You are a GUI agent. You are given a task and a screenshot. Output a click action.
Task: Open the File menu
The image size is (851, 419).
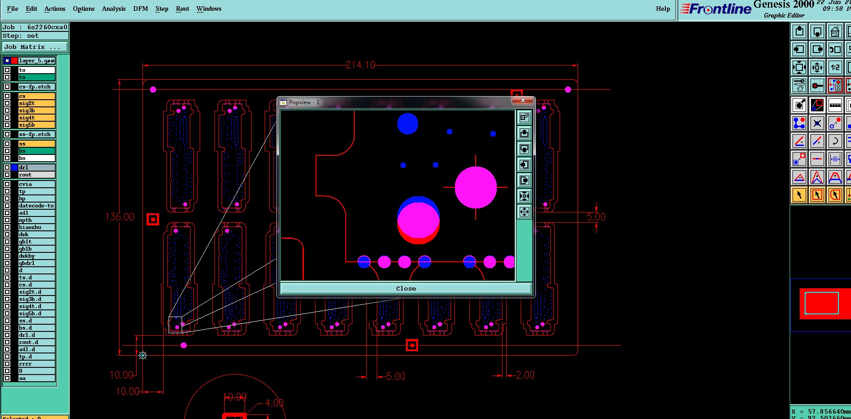point(13,9)
